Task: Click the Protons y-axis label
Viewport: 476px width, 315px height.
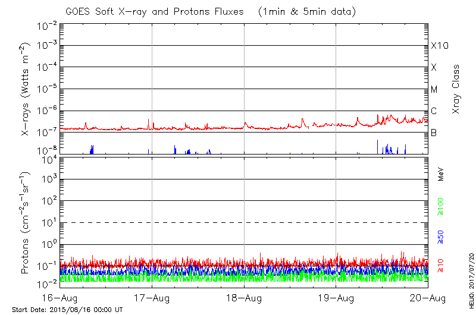Action: (x=26, y=223)
